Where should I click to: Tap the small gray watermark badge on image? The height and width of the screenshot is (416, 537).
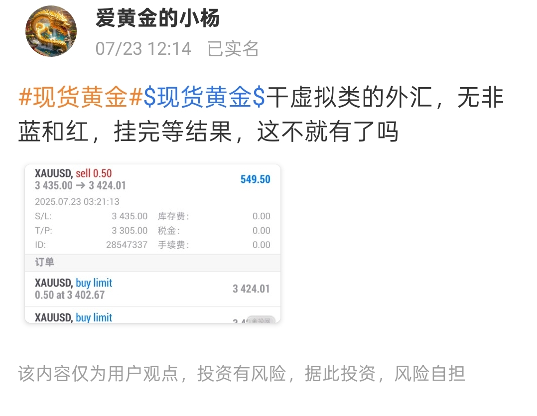pyautogui.click(x=261, y=320)
